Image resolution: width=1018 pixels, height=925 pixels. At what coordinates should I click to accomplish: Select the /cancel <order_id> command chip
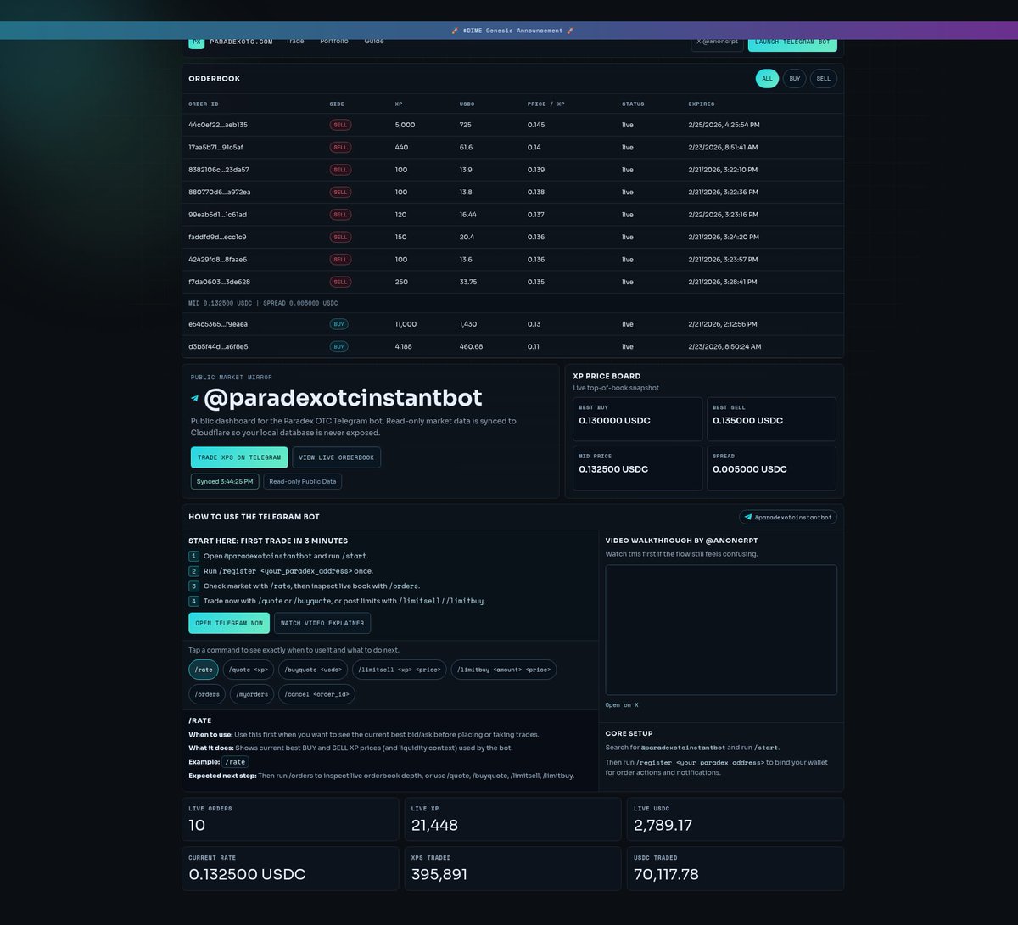pos(316,694)
